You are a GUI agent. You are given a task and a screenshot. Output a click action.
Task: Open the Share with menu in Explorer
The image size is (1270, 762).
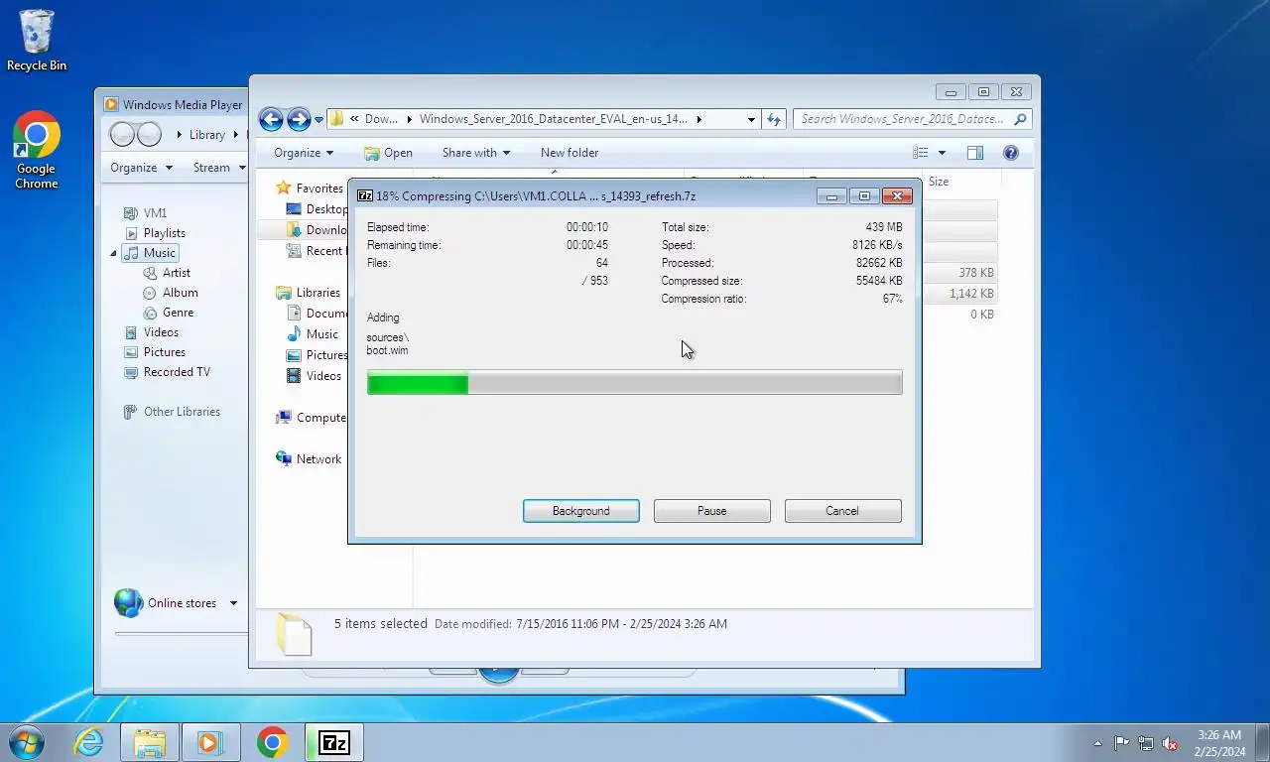point(476,153)
